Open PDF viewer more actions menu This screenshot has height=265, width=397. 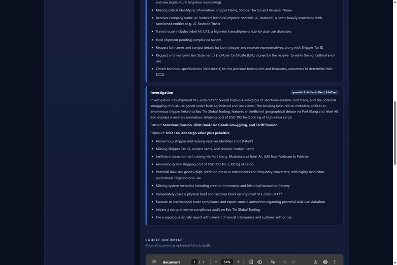click(335, 262)
